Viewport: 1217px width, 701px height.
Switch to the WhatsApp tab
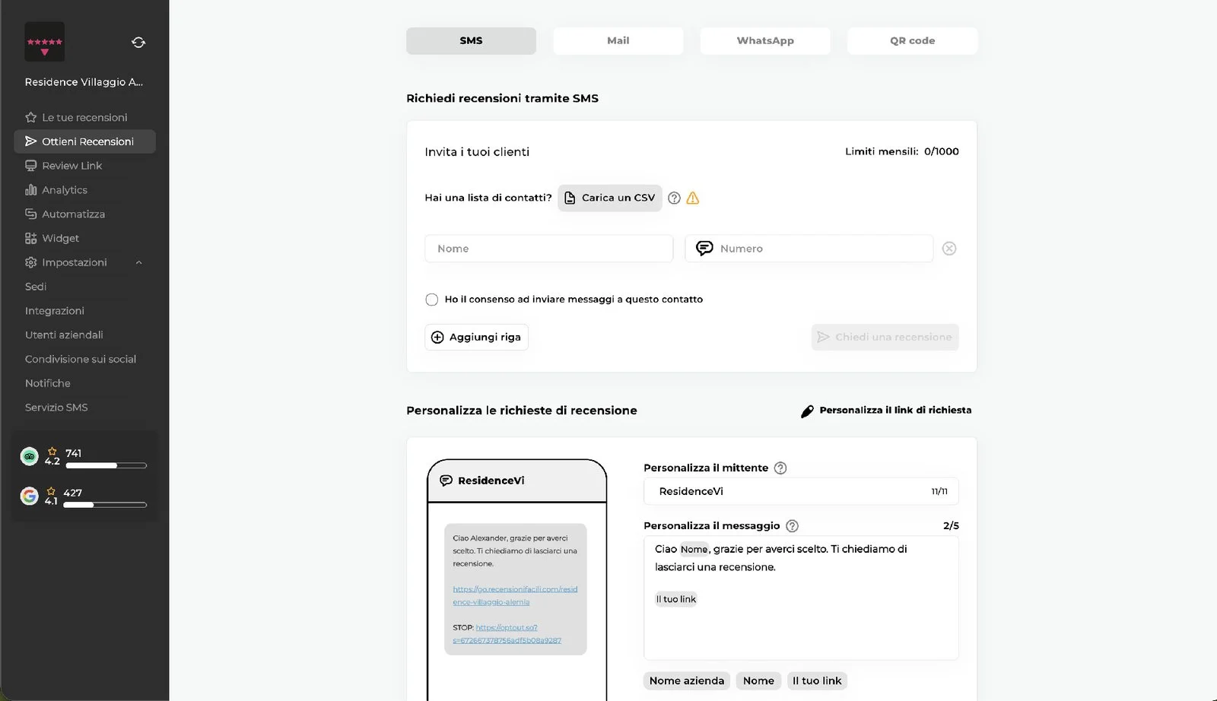[765, 41]
